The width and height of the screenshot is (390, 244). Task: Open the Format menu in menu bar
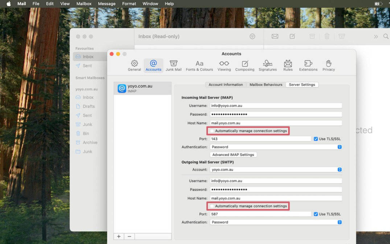click(129, 4)
